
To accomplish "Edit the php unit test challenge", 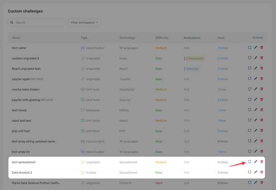I will [256, 131].
